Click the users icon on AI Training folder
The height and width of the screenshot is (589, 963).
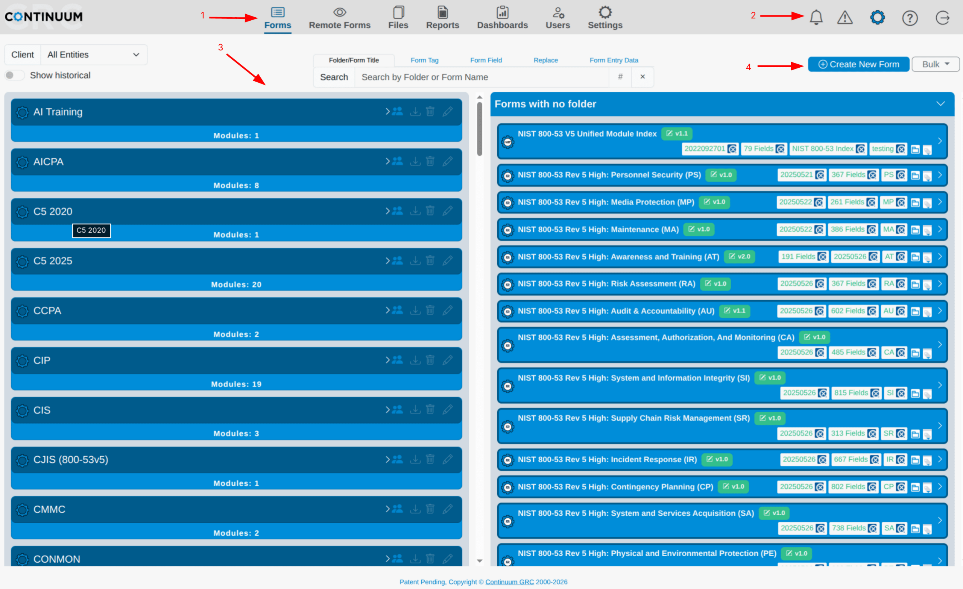(x=398, y=111)
